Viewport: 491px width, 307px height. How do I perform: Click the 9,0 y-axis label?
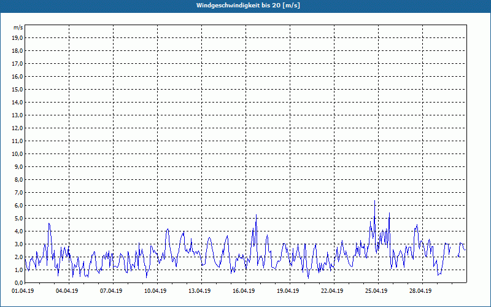click(x=18, y=166)
